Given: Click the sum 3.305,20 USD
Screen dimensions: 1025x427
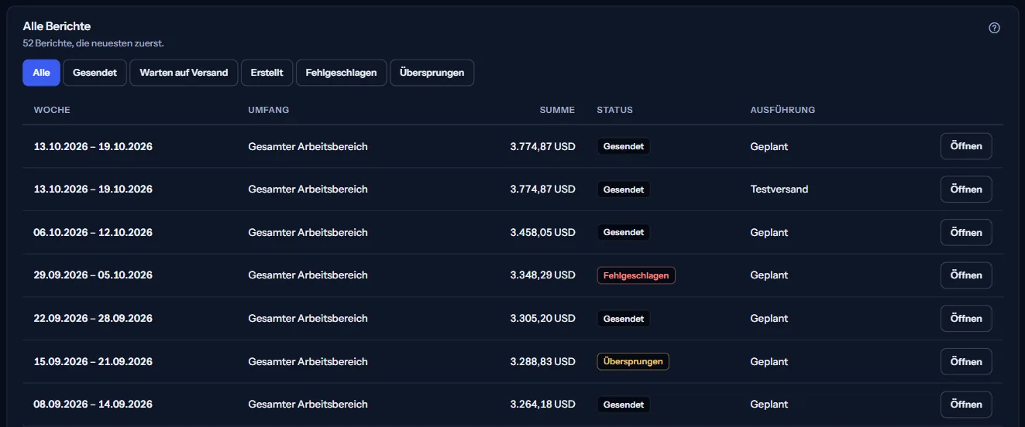Looking at the screenshot, I should point(542,318).
